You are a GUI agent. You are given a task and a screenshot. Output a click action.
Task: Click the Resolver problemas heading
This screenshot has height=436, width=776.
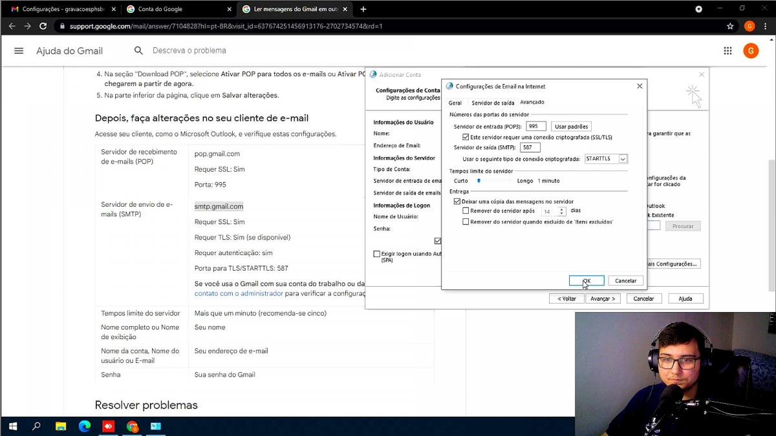146,405
